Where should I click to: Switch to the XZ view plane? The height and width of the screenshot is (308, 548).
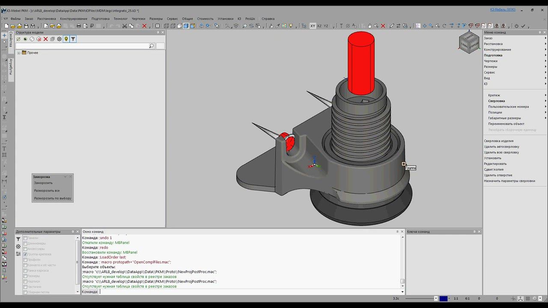pos(319,26)
